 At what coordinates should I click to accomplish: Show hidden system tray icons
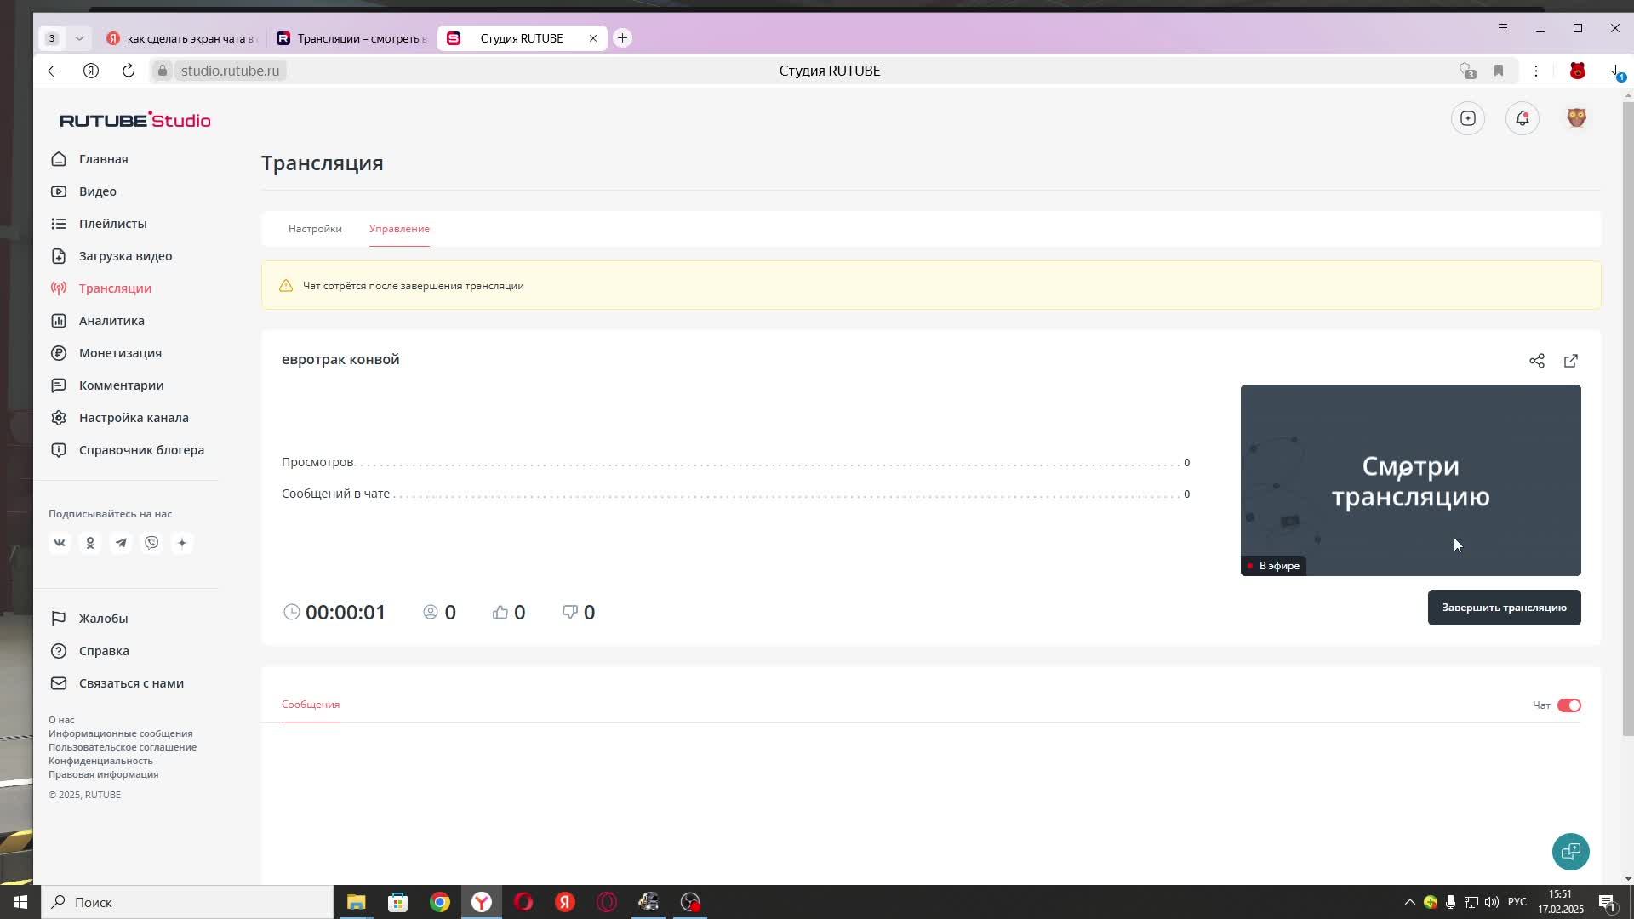[1409, 902]
